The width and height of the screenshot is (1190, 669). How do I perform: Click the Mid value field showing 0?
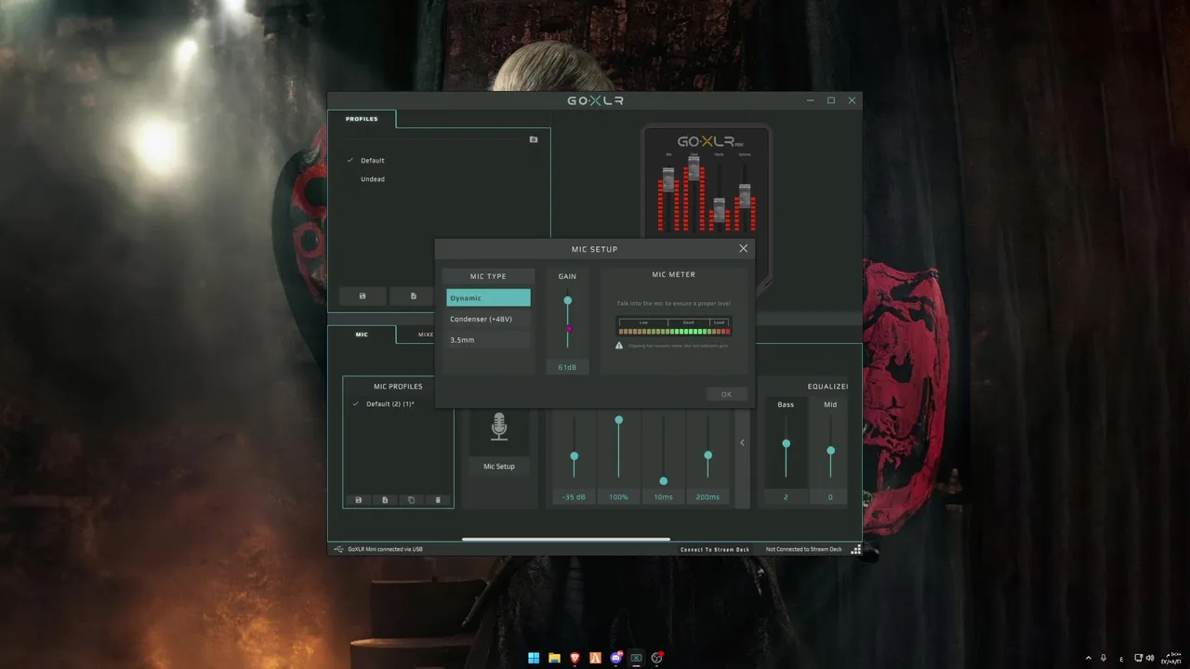click(x=830, y=497)
